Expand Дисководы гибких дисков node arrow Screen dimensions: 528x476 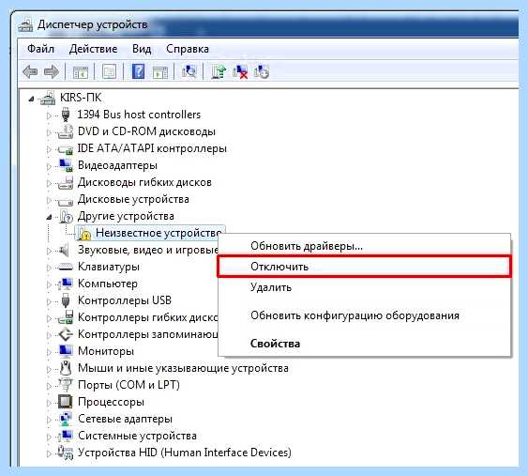click(49, 183)
